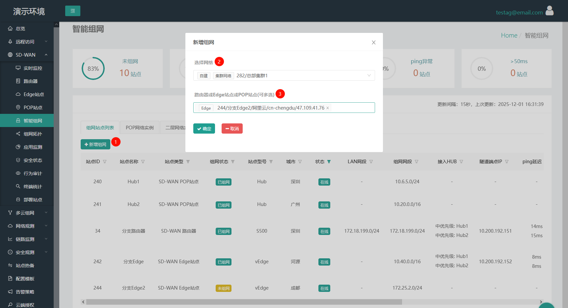Screen dimensions: 568x308
Task: Click network segment 10.20.0.0/16
Action: [407, 204]
